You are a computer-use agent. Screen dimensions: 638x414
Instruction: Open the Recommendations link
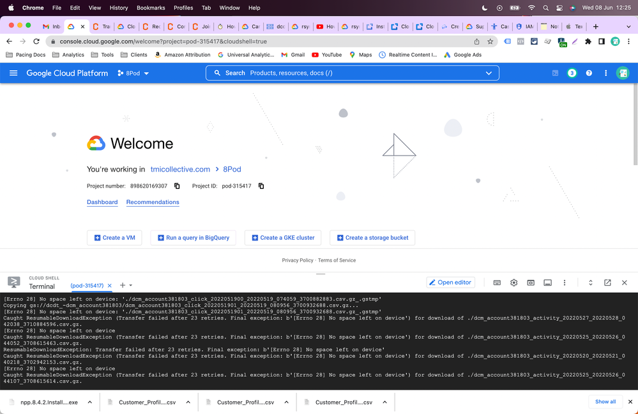(x=153, y=202)
